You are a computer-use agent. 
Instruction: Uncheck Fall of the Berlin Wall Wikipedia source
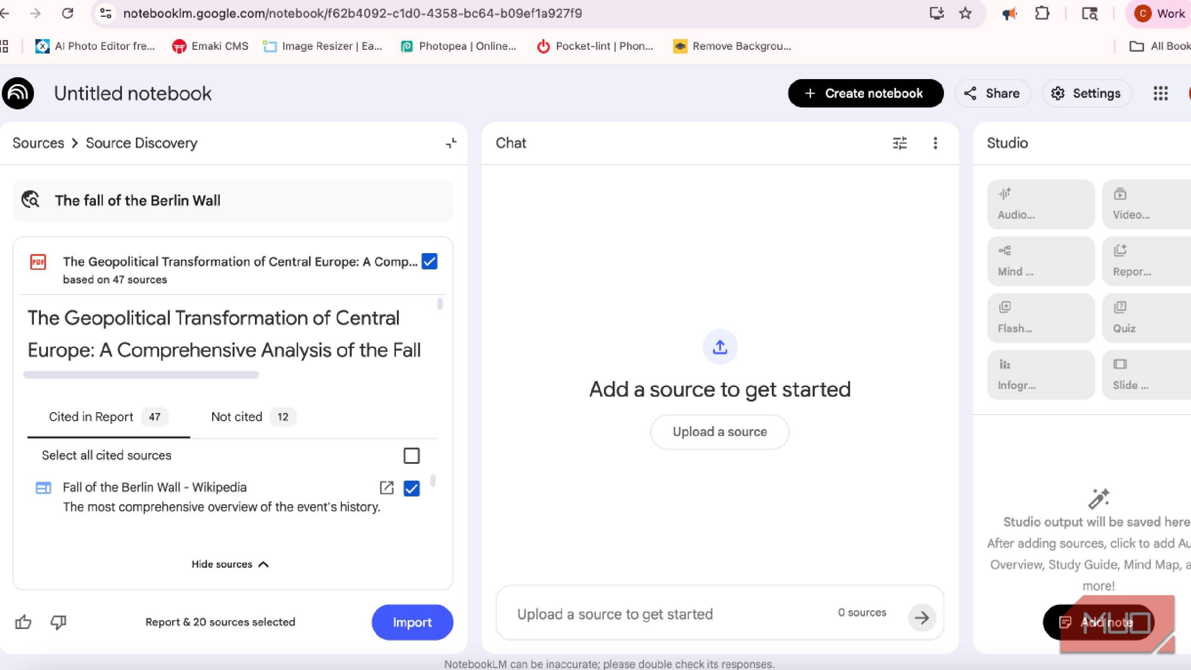click(411, 488)
